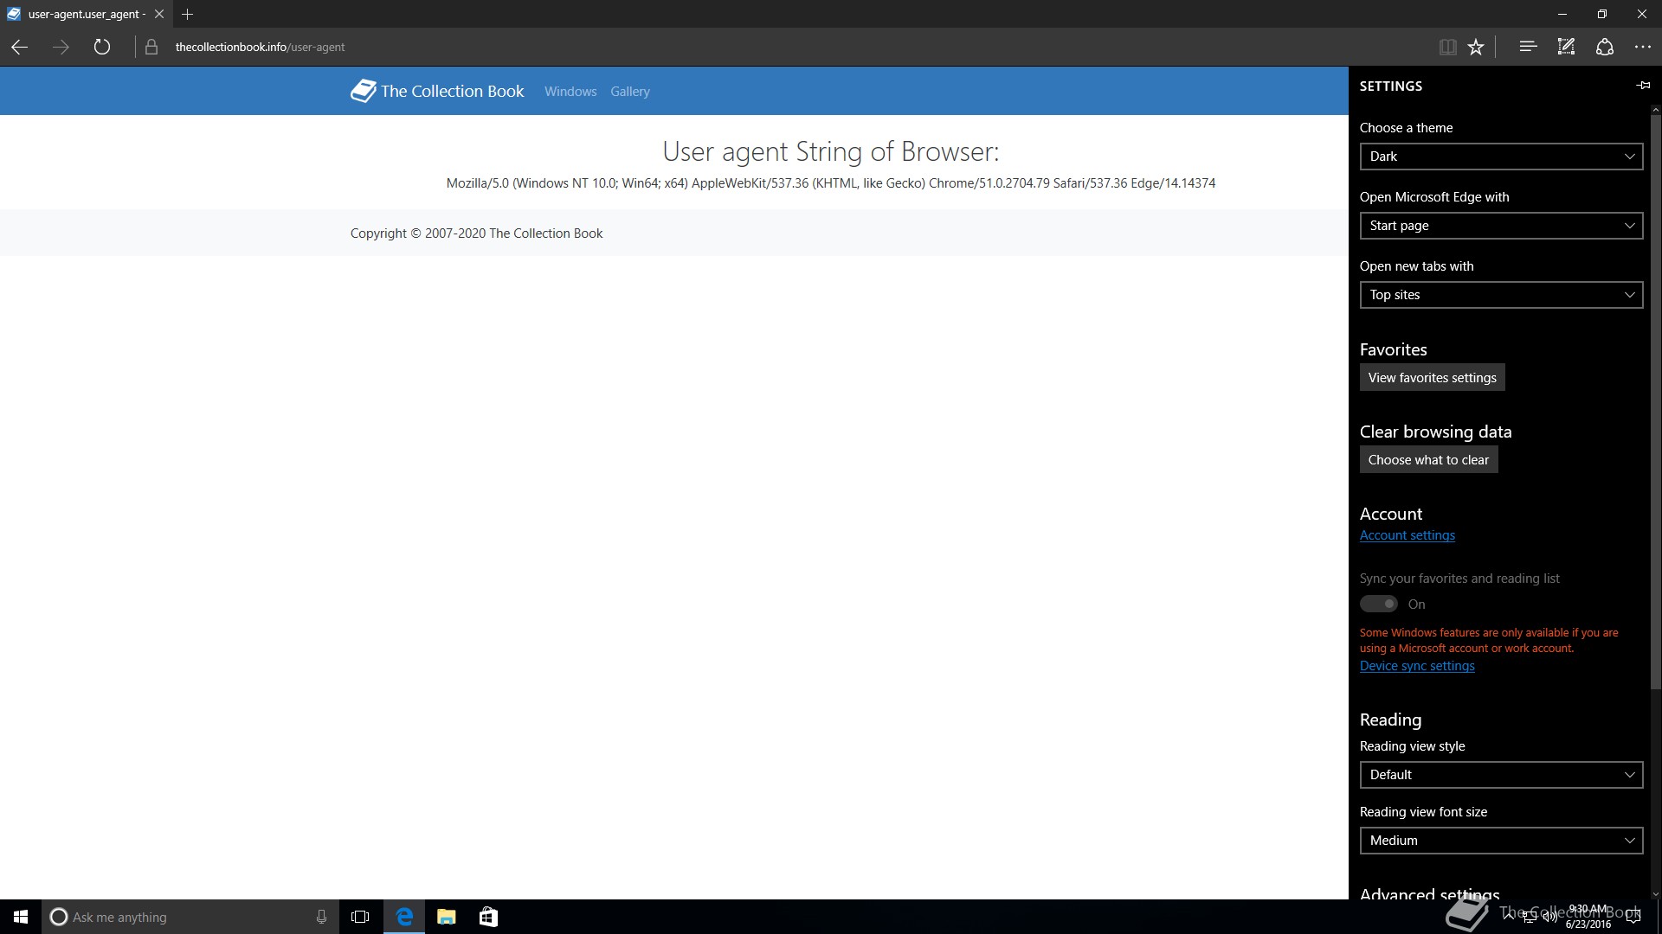Screen dimensions: 1662x934
Task: Open the Windows menu on site navbar
Action: [570, 92]
